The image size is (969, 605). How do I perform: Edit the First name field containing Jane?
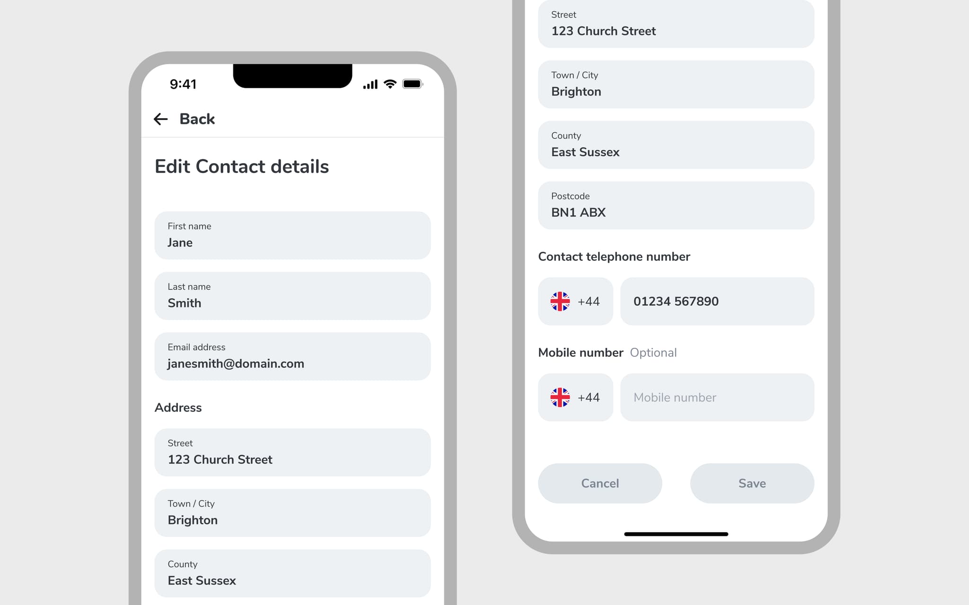(x=292, y=235)
